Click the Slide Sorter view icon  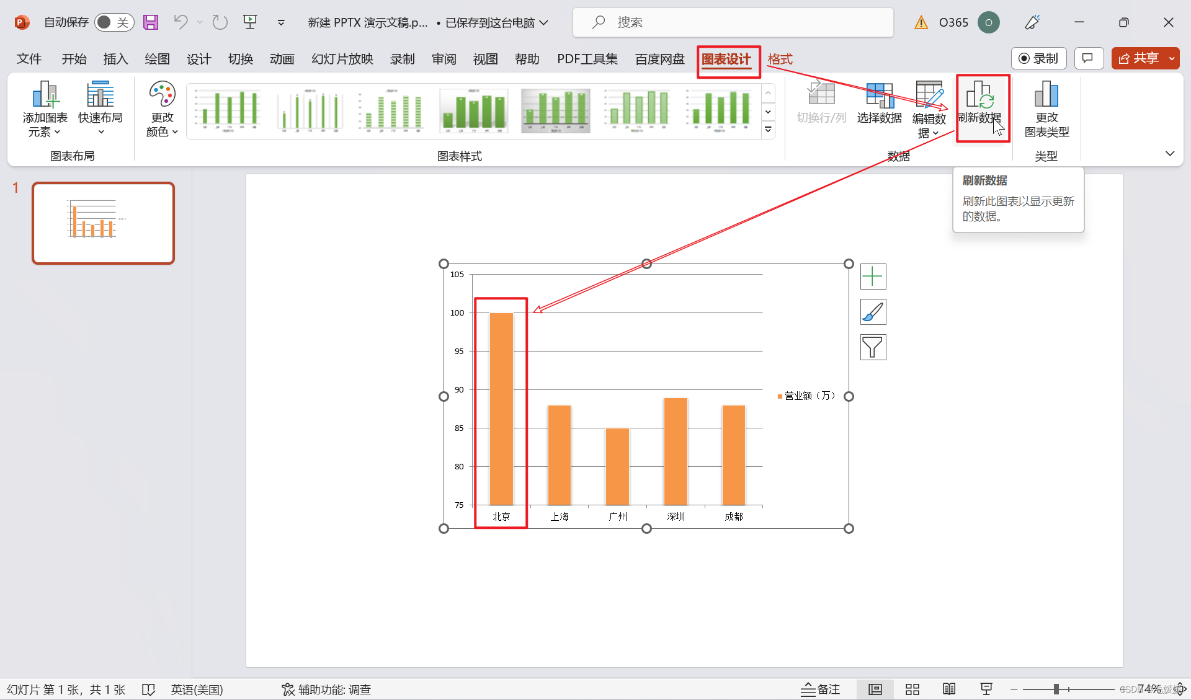(x=912, y=689)
